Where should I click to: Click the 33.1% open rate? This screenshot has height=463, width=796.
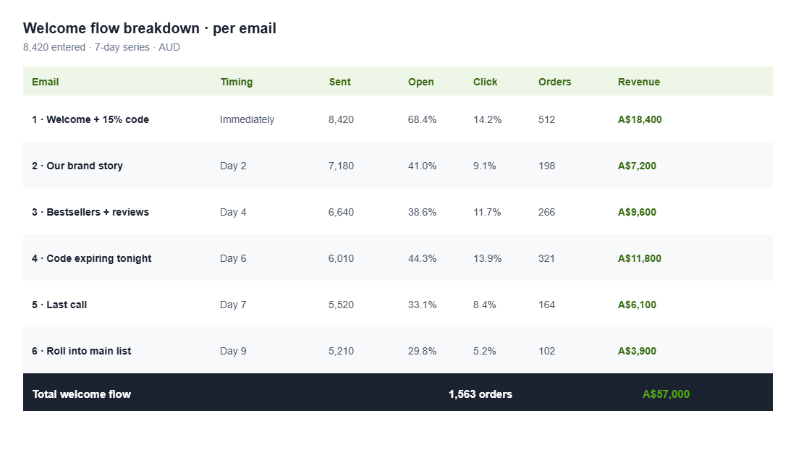pos(422,305)
